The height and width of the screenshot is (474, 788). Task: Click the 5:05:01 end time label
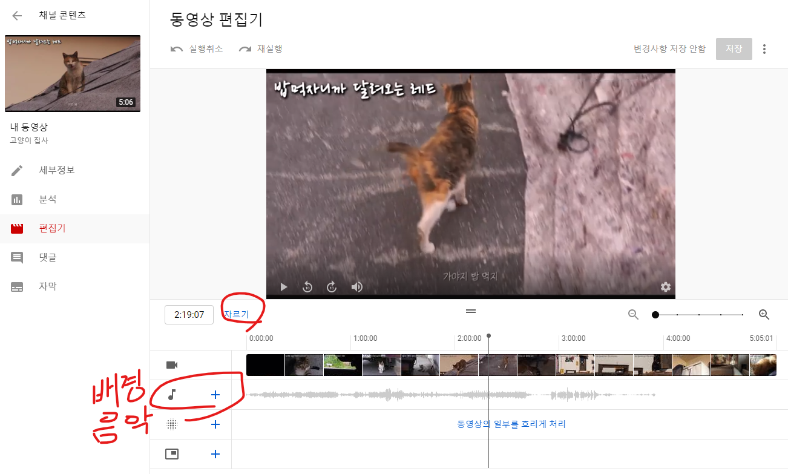[x=761, y=338]
